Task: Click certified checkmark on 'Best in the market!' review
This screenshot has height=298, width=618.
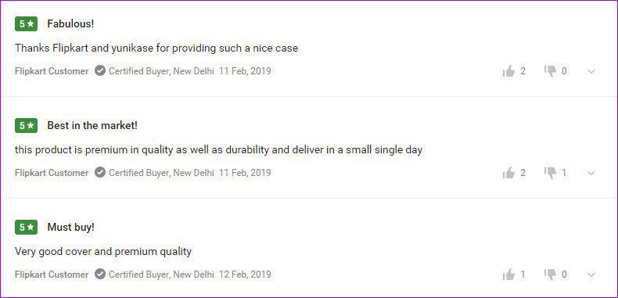Action: tap(100, 172)
